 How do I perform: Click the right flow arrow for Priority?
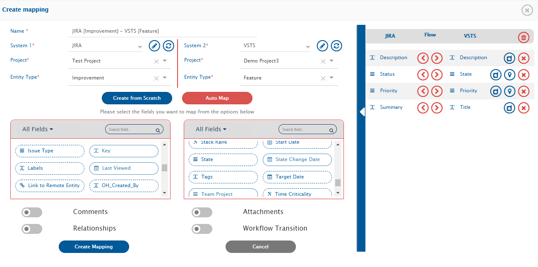coord(437,91)
